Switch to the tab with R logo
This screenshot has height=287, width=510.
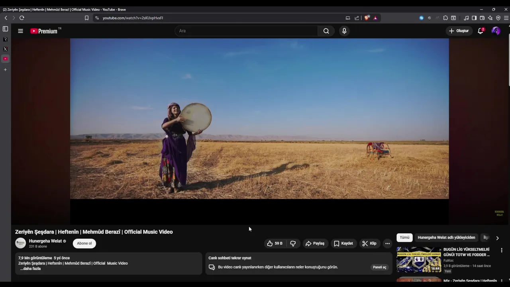[5, 39]
